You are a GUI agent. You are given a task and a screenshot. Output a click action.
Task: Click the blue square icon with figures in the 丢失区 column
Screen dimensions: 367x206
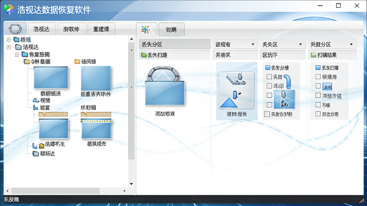[x=284, y=99]
